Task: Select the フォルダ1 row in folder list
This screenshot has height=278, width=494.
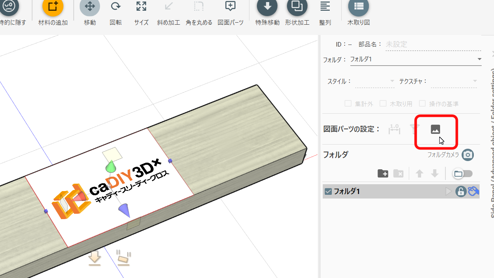Action: (401, 191)
